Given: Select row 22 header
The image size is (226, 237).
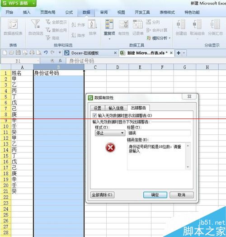Looking at the screenshot, I should pos(5,197).
